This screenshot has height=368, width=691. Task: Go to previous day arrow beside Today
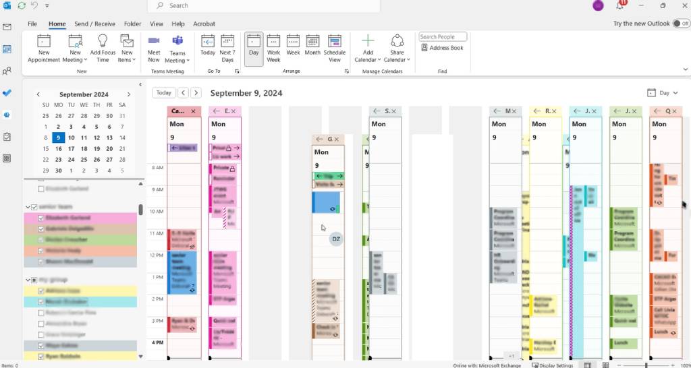click(184, 93)
